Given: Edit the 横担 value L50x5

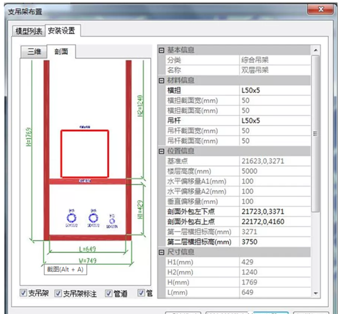Looking at the screenshot, I should (x=275, y=91).
